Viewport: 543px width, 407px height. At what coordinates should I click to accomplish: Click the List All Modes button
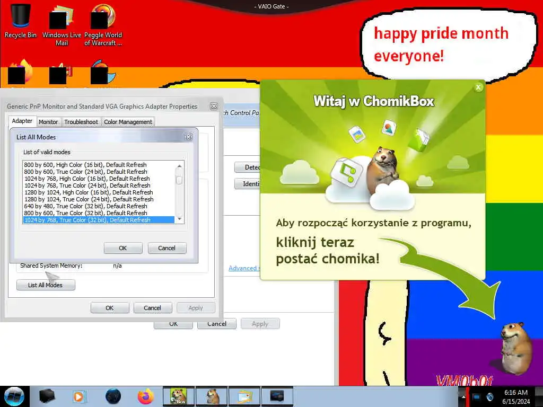(46, 285)
